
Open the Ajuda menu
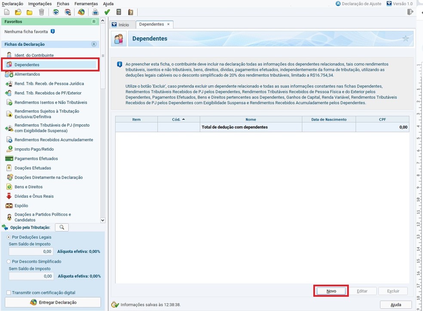coord(108,4)
